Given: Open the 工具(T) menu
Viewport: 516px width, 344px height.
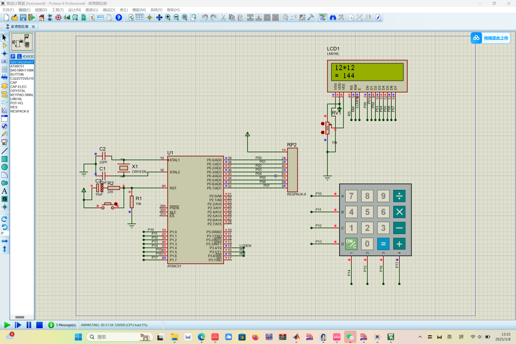Looking at the screenshot, I should pyautogui.click(x=57, y=10).
